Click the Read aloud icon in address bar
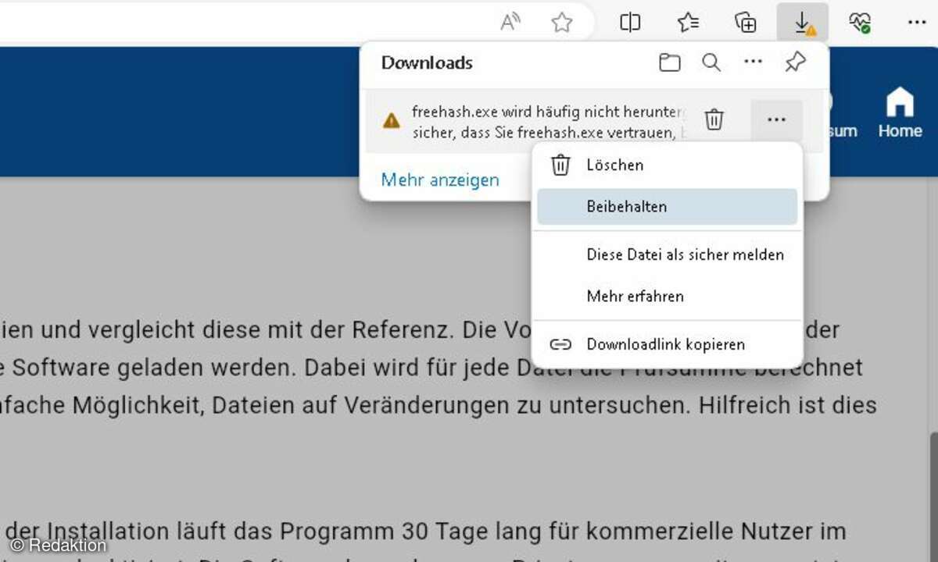Screen dimensions: 938x562 tap(510, 23)
